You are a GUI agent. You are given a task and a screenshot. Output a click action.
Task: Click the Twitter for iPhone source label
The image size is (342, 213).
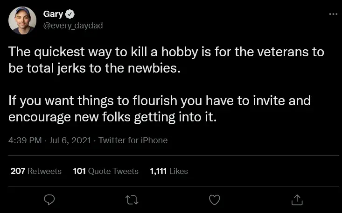133,140
